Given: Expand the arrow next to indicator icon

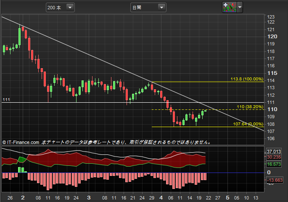Looking at the screenshot, I should pyautogui.click(x=240, y=7).
